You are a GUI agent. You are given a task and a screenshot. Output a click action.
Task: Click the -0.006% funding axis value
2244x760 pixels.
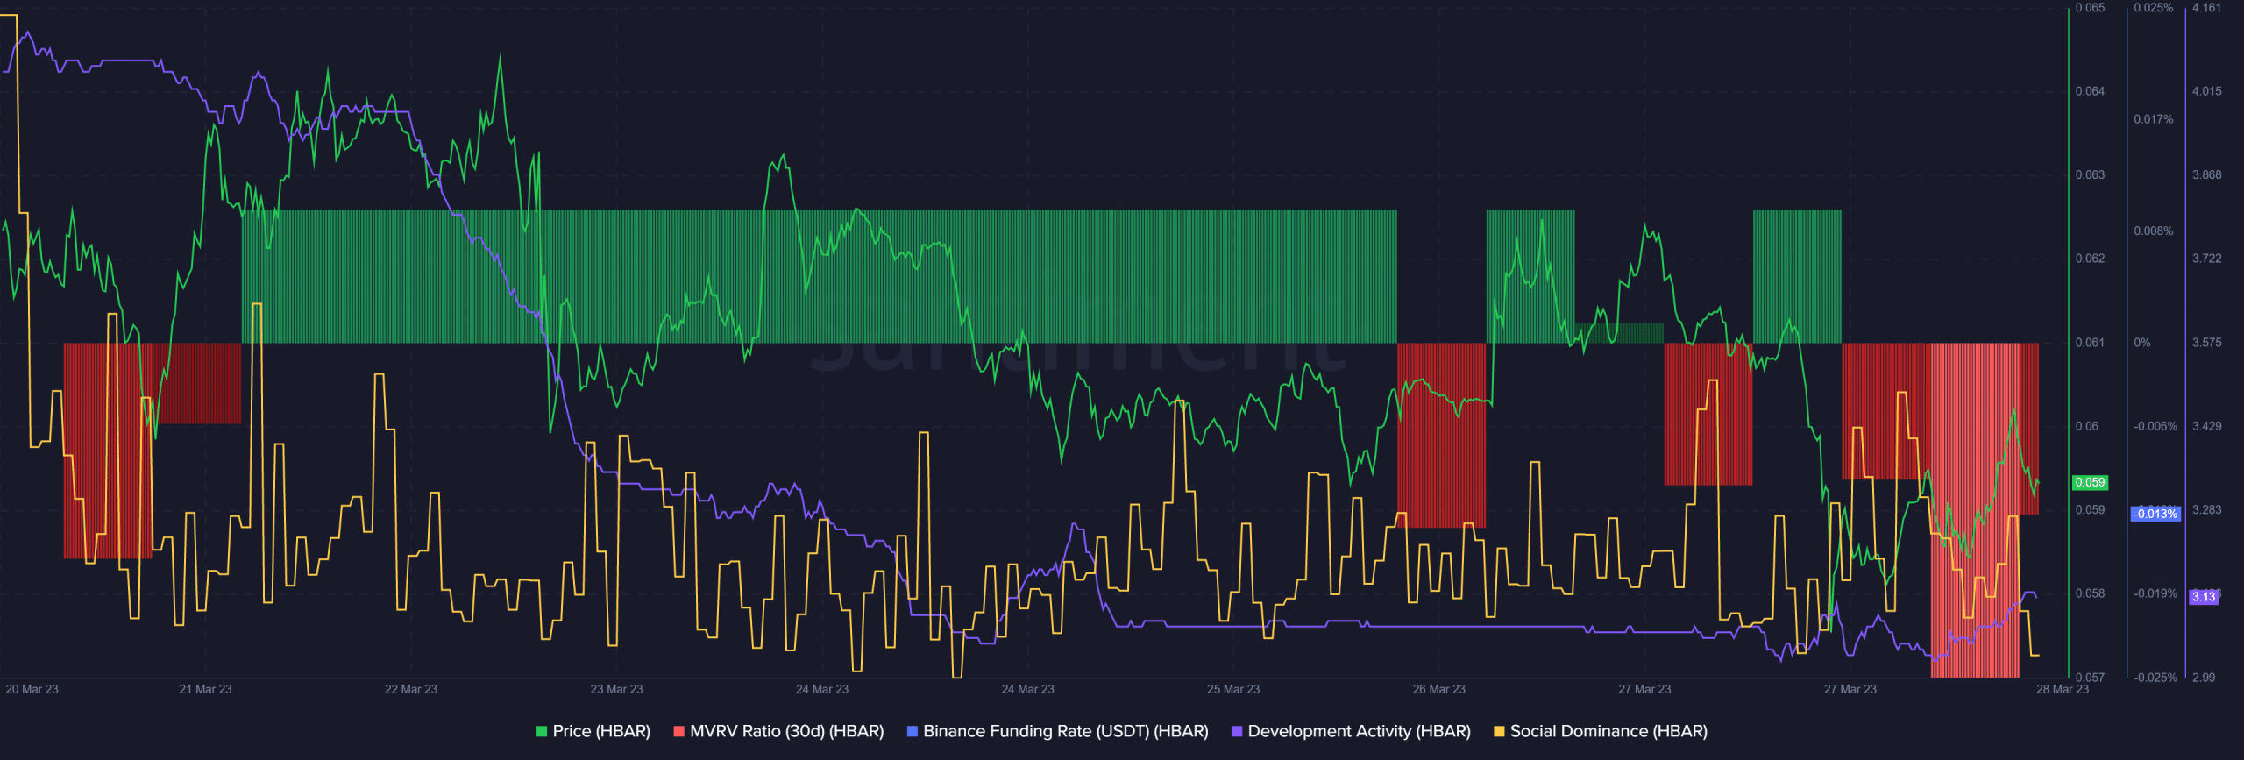coord(2155,426)
